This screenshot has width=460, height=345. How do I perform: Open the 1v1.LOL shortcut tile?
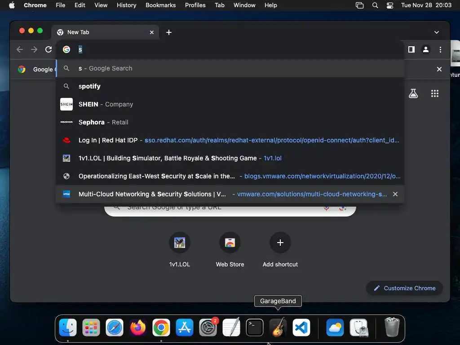pyautogui.click(x=180, y=249)
